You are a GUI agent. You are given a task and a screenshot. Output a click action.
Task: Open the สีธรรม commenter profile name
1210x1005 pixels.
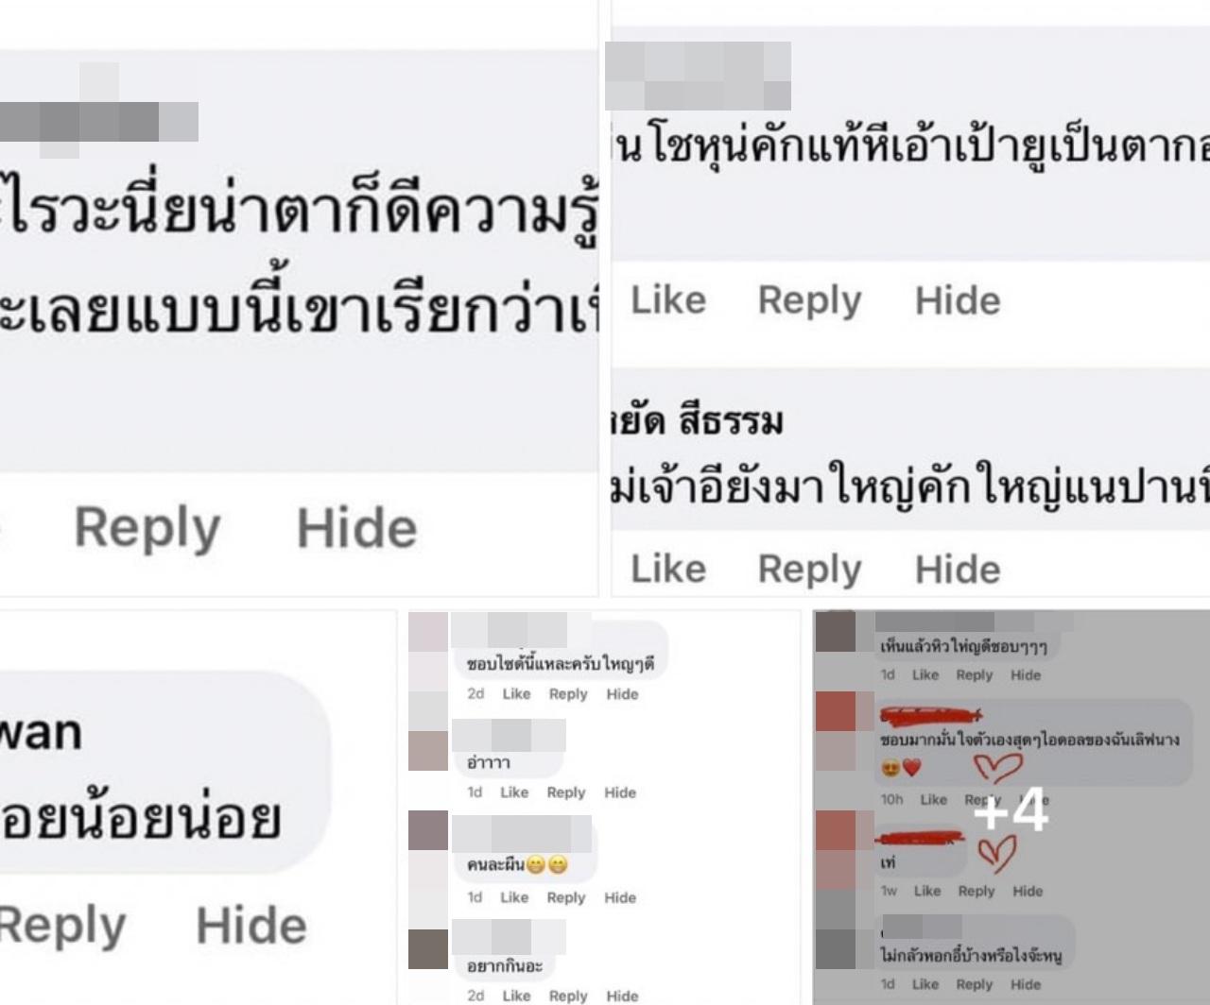699,421
